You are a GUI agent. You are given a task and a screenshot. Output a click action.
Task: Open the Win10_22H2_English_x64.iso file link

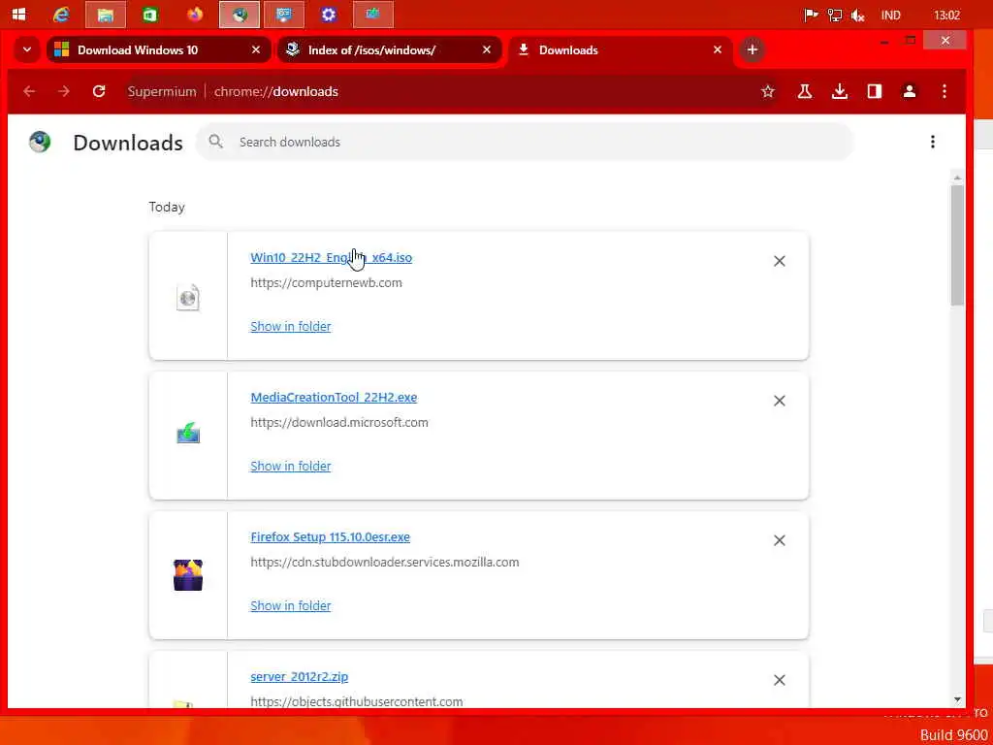pos(332,258)
